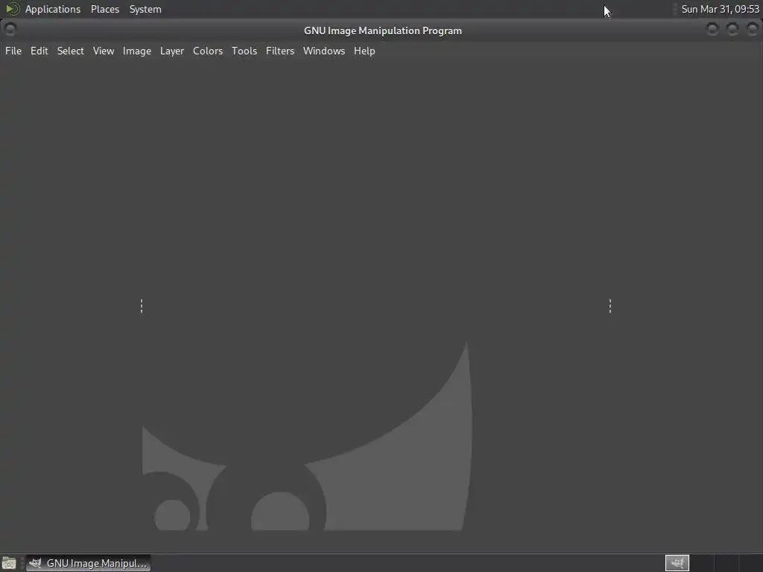763x572 pixels.
Task: Open the Colors menu
Action: pos(208,51)
